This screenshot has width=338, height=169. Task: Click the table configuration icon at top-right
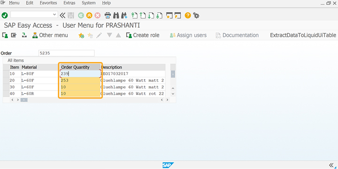click(x=173, y=67)
